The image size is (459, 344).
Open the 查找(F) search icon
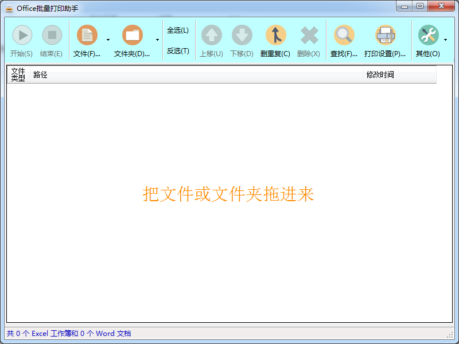coord(344,34)
